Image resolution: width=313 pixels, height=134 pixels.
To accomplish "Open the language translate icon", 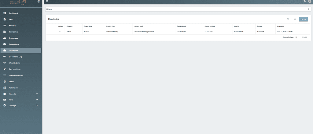I will [304, 1].
